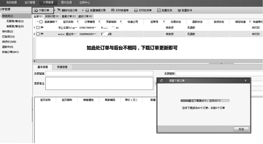Screen dimensions: 263x144
Task: Select 已发货(33) in order tree
Action: [x=8, y=37]
